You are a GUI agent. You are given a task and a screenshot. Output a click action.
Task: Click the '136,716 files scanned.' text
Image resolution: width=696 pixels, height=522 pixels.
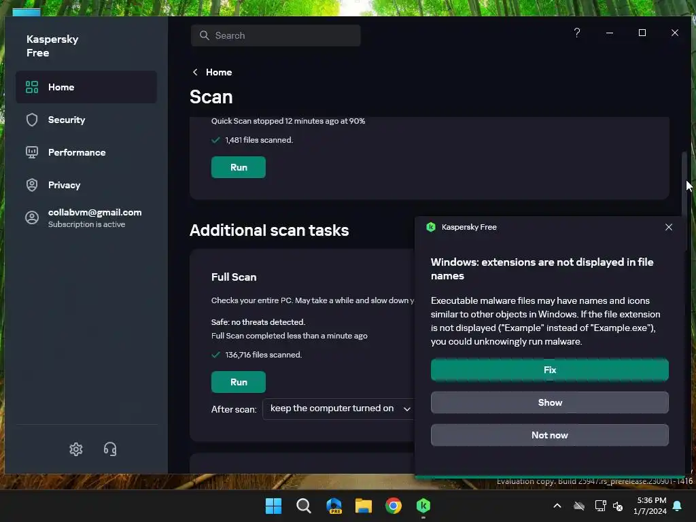pos(263,355)
